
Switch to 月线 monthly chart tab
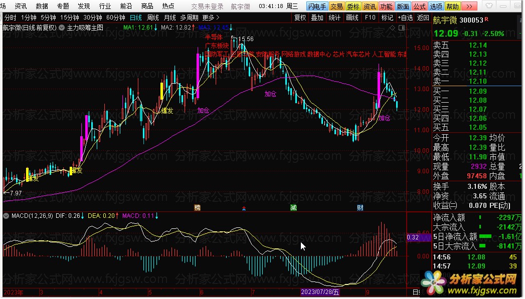click(x=170, y=18)
